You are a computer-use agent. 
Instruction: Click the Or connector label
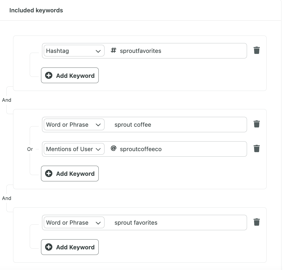click(30, 149)
